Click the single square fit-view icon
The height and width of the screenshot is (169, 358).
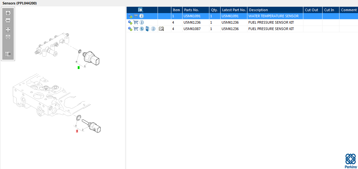click(8, 37)
